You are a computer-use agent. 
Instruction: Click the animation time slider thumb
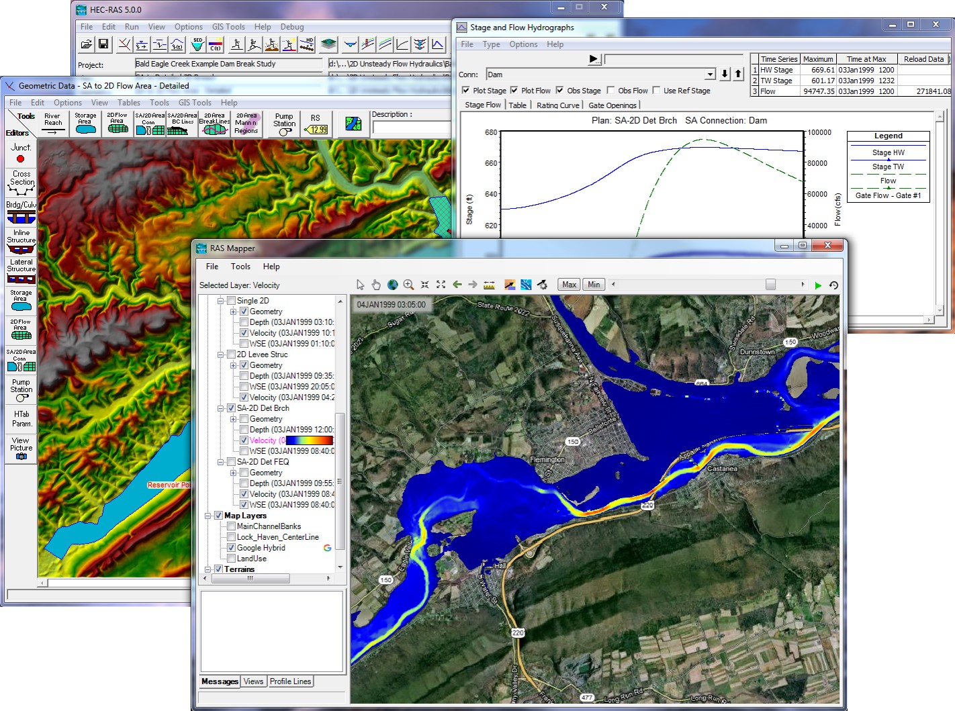coord(770,285)
